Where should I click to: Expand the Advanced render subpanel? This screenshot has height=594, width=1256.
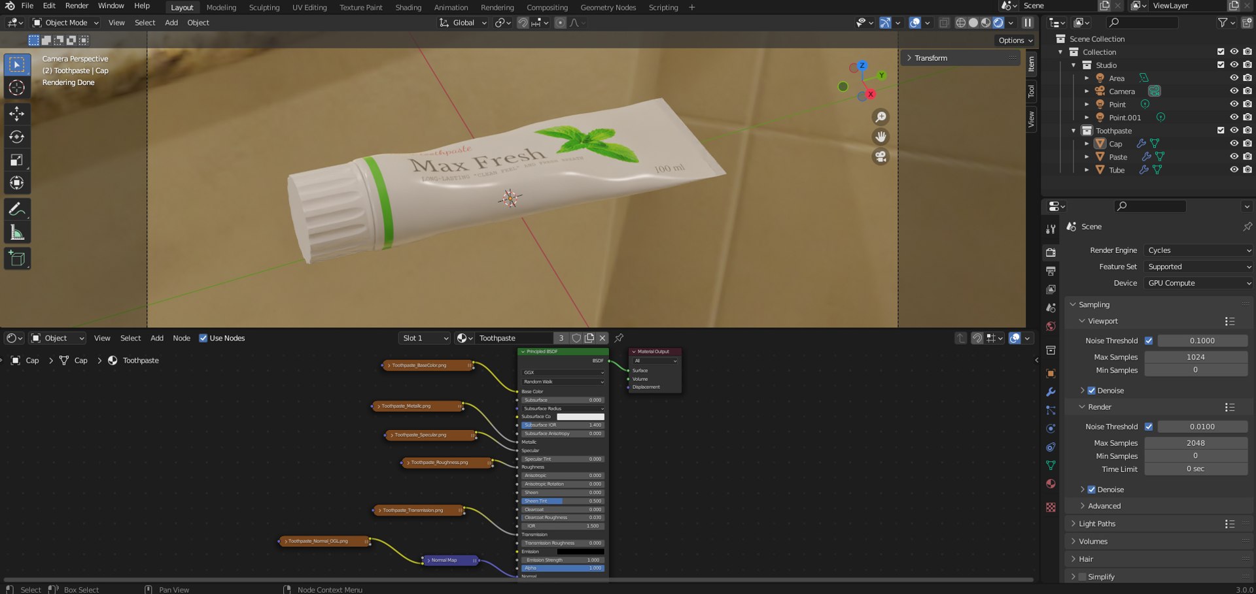[x=1104, y=506]
